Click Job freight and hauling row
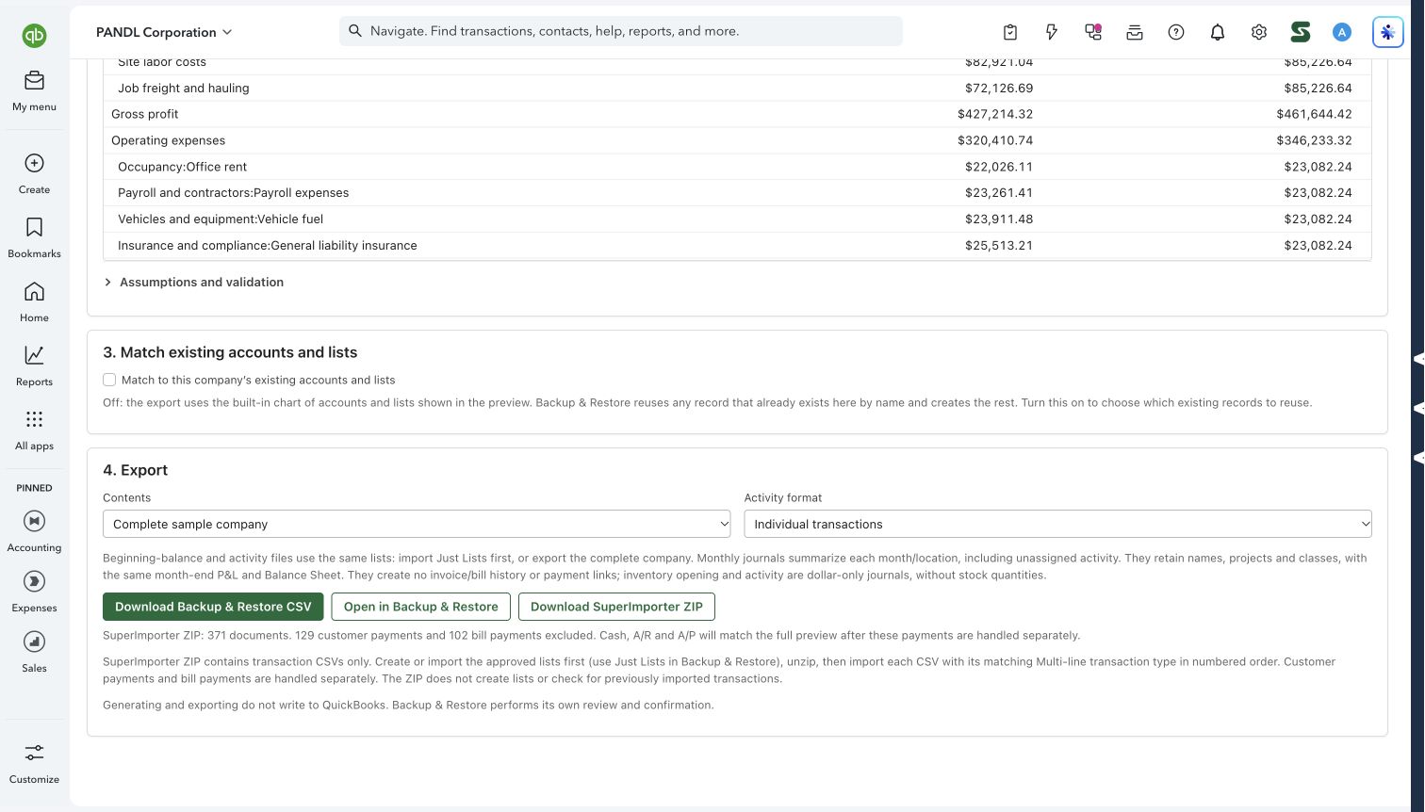 (x=737, y=88)
